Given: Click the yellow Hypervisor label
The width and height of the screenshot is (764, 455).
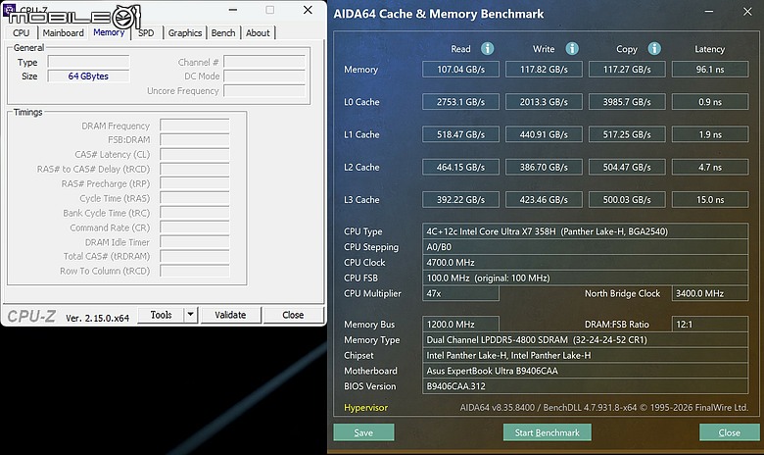Looking at the screenshot, I should pyautogui.click(x=366, y=408).
